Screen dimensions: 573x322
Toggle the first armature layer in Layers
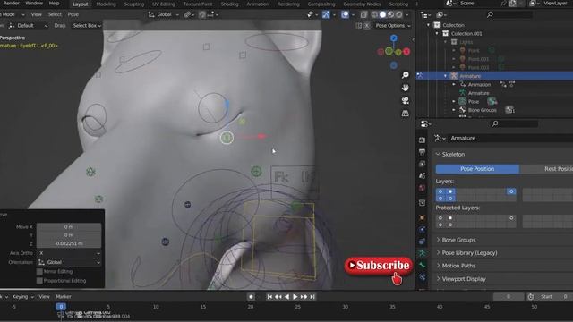coord(440,191)
